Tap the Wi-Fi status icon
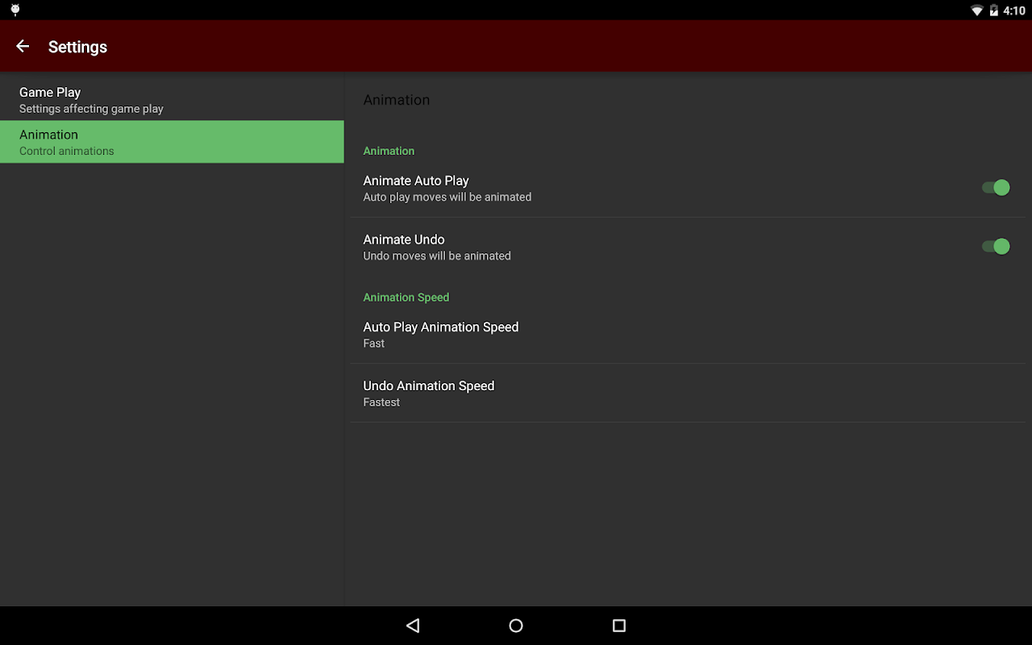Viewport: 1032px width, 645px height. tap(976, 10)
